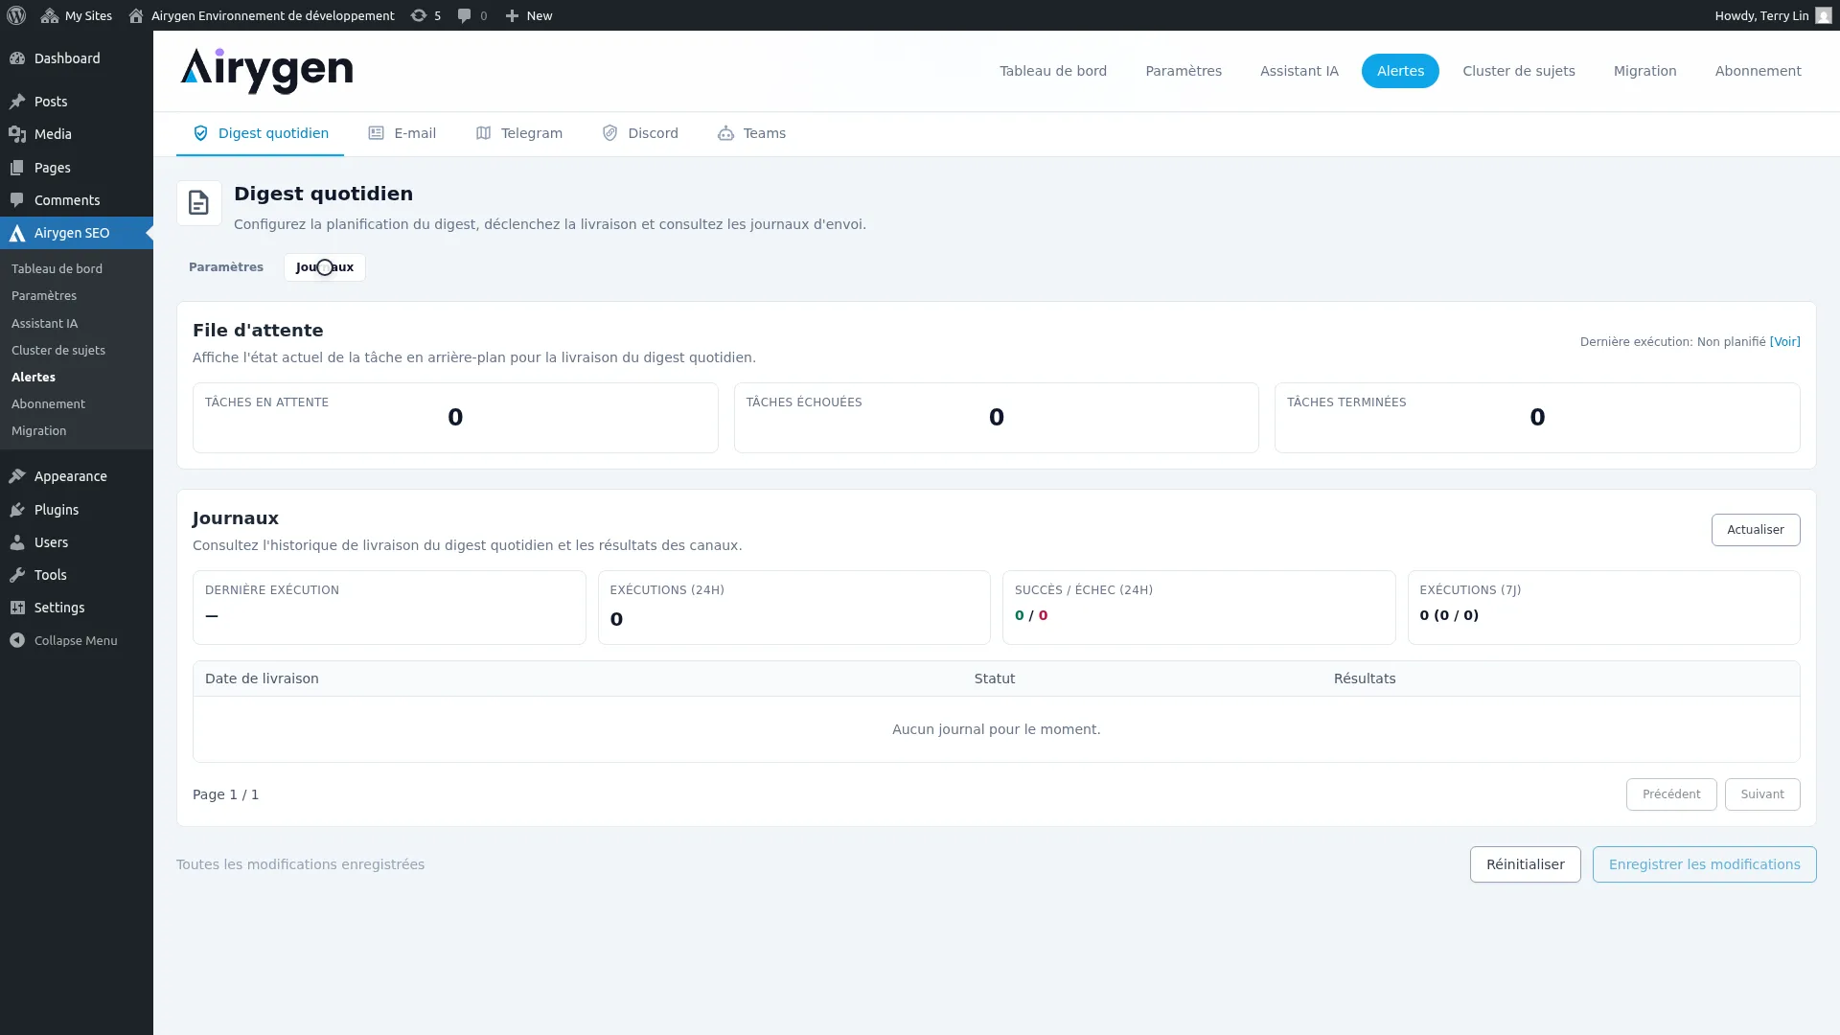Click the Actualiser button

point(1755,530)
